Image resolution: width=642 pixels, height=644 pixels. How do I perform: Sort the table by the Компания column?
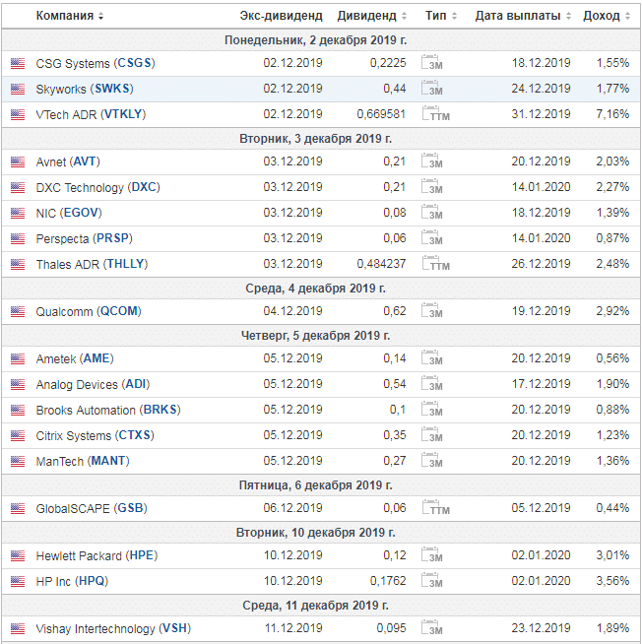[x=69, y=16]
